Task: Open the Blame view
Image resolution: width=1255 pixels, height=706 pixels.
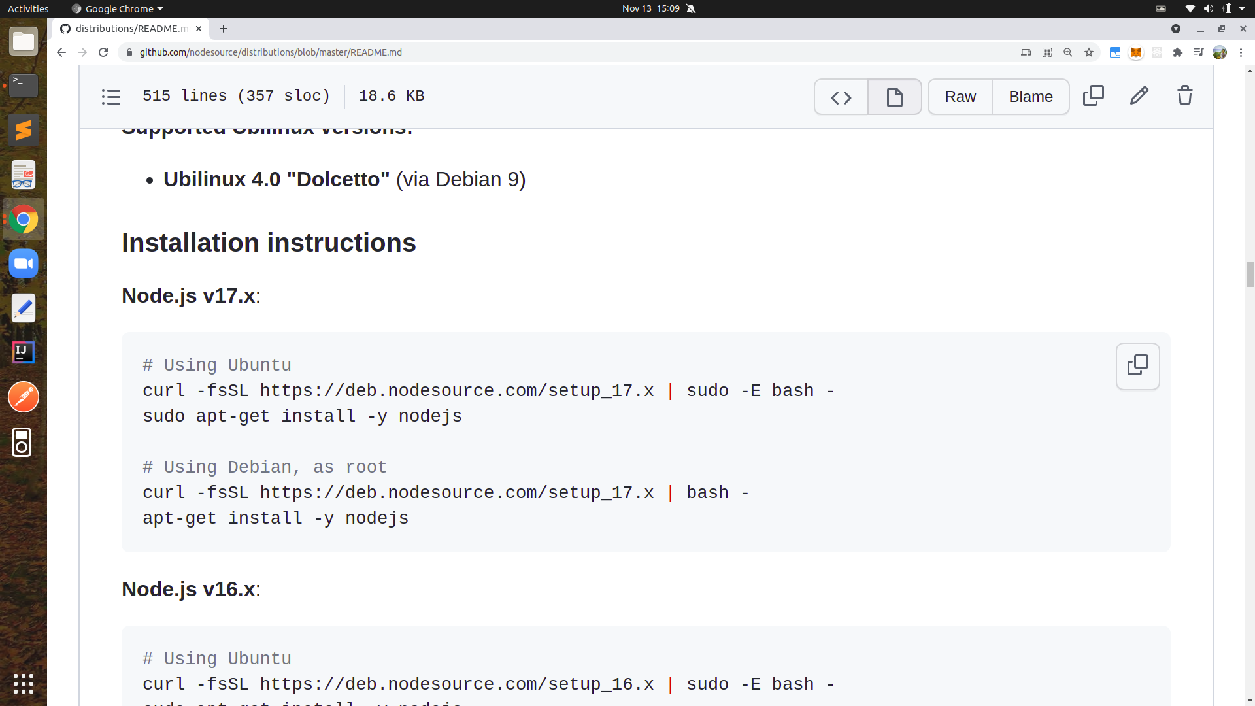Action: click(1030, 97)
